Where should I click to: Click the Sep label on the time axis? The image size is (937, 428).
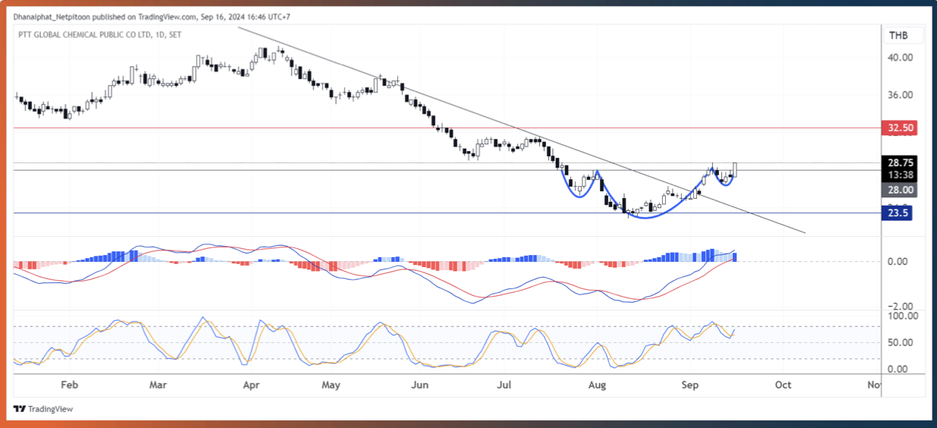coord(689,385)
